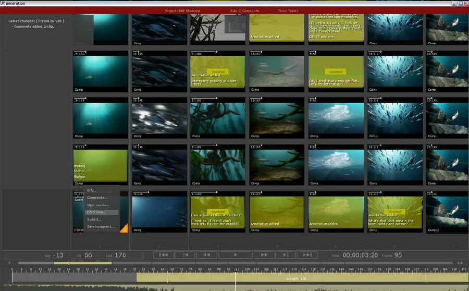Click Updated badge on 'thats enough fish' thumbnail
469x291 pixels.
click(x=335, y=72)
